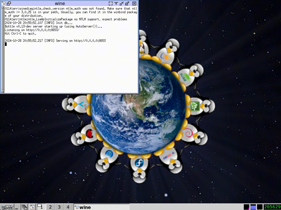This screenshot has width=281, height=210.
Task: Click the taskbar clock 205629
Action: click(272, 207)
